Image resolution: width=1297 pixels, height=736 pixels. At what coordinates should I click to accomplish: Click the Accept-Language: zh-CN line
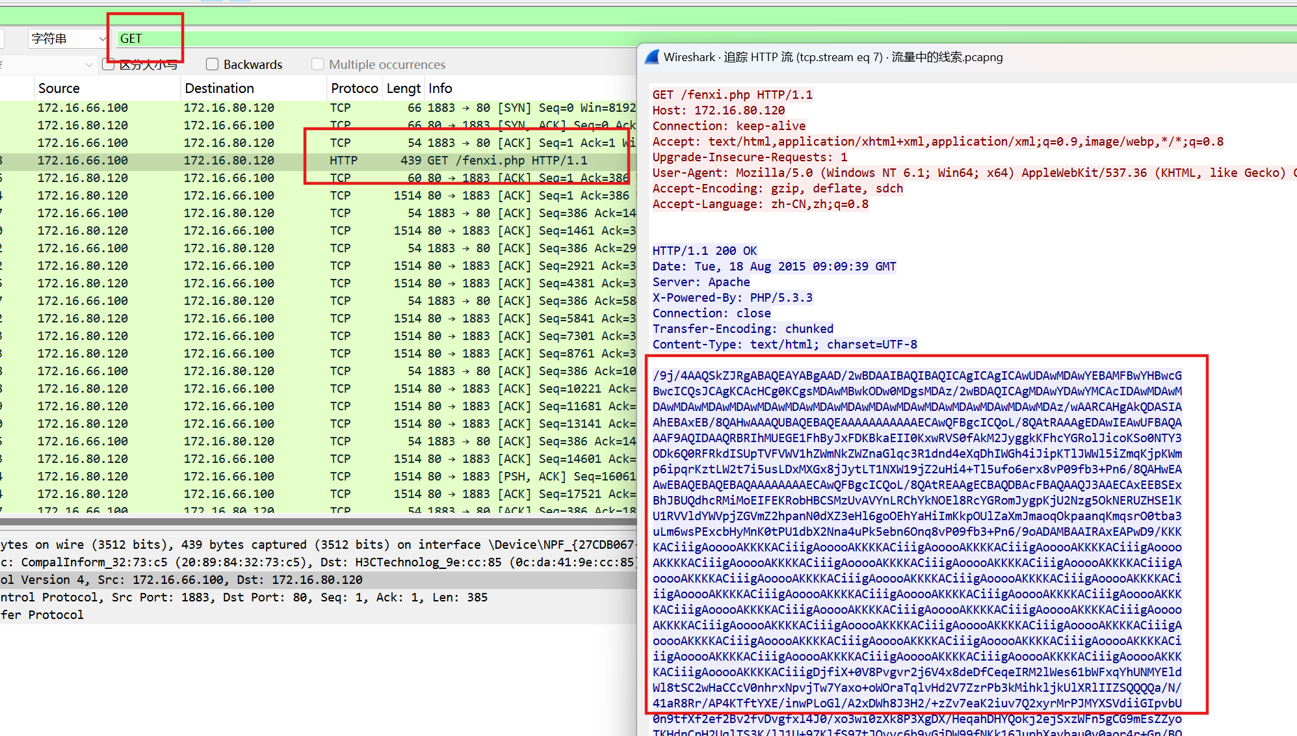click(761, 204)
